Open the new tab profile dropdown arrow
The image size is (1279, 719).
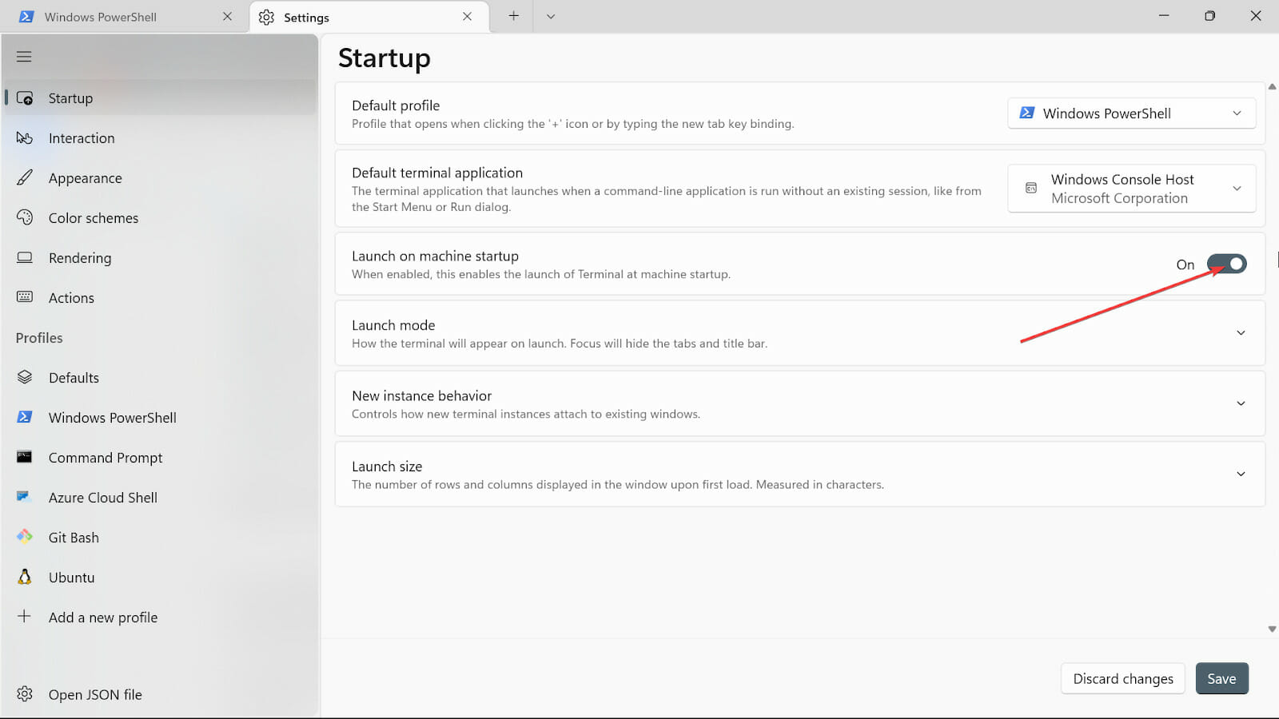pos(550,16)
